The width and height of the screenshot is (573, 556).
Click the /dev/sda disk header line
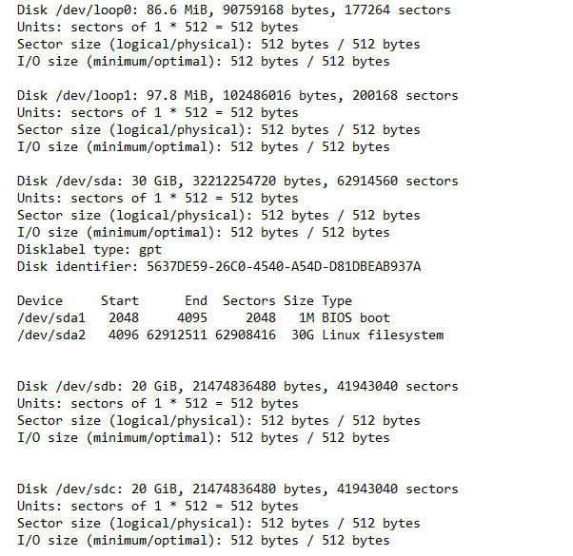(x=237, y=181)
